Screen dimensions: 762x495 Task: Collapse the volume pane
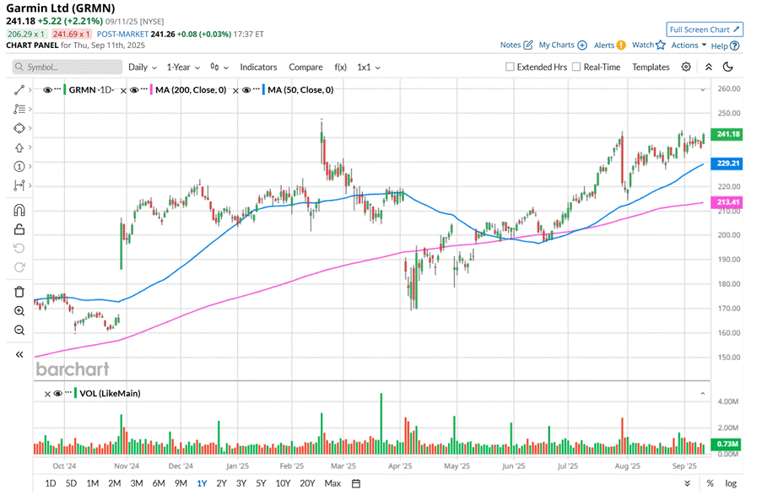(702, 394)
